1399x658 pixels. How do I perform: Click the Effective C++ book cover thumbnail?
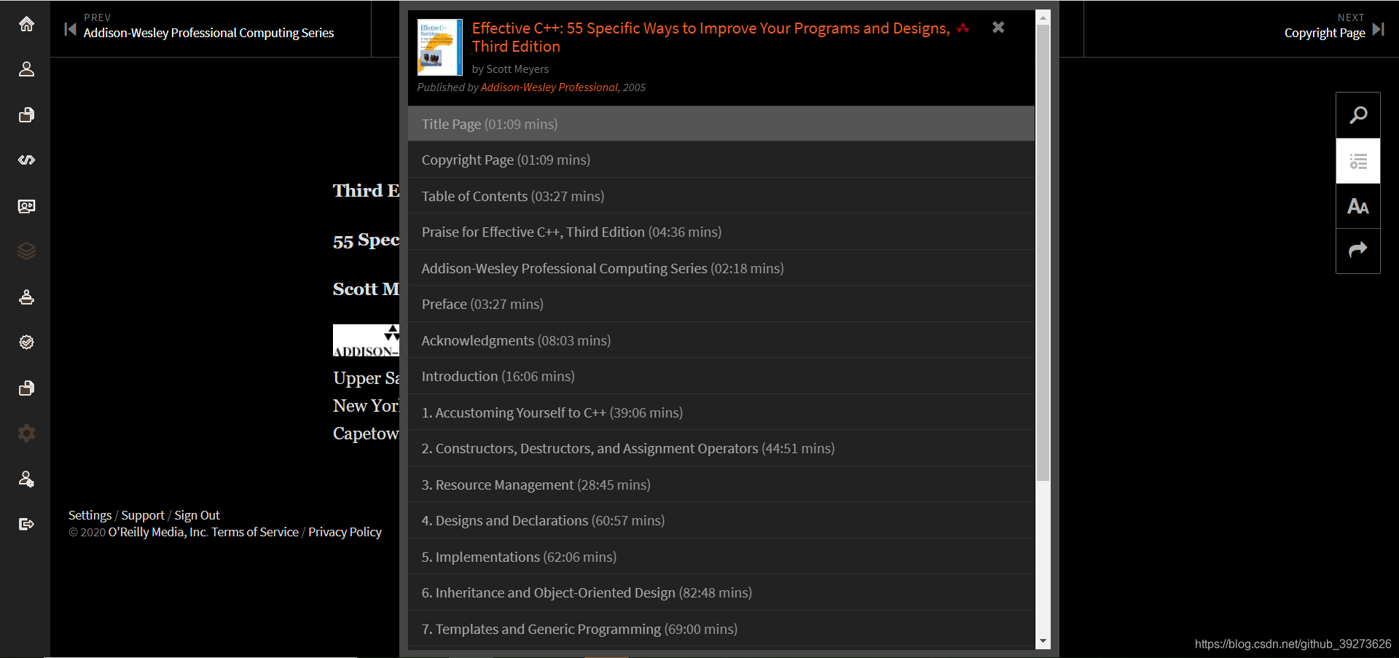pyautogui.click(x=439, y=47)
